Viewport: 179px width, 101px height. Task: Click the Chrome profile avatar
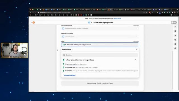[175, 12]
